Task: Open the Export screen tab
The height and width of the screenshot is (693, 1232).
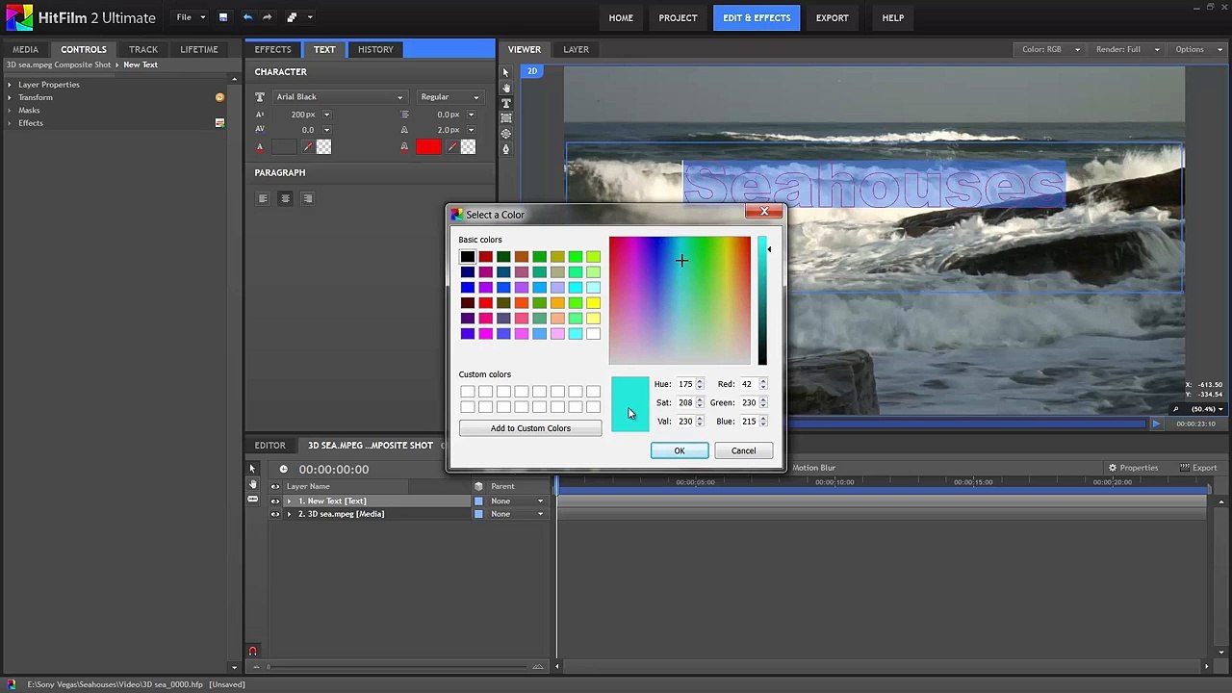Action: click(832, 17)
